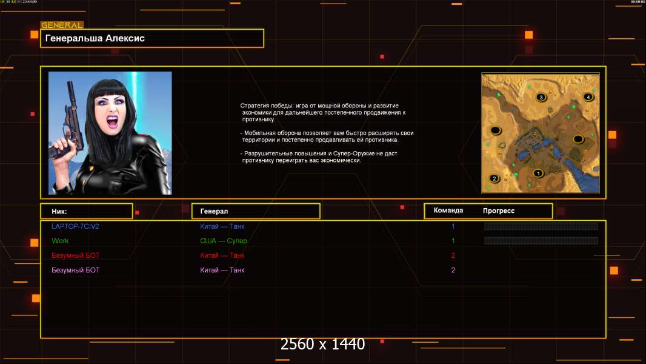The height and width of the screenshot is (364, 646).
Task: Click the red team number 2
Action: pos(453,255)
